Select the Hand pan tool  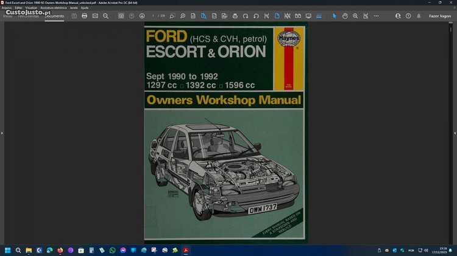(x=345, y=16)
